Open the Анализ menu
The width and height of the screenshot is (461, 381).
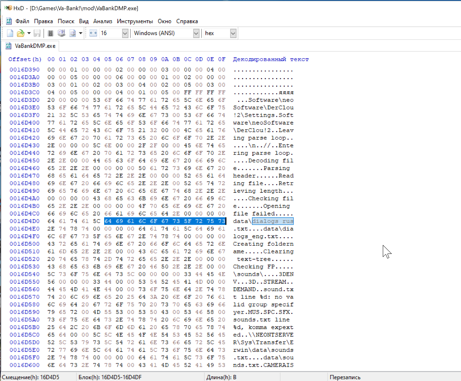point(103,21)
